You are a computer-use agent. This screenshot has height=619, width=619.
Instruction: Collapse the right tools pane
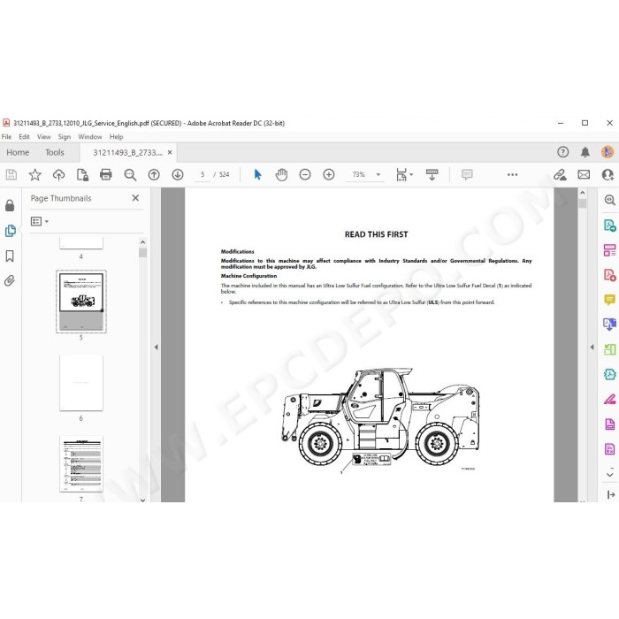pos(592,347)
